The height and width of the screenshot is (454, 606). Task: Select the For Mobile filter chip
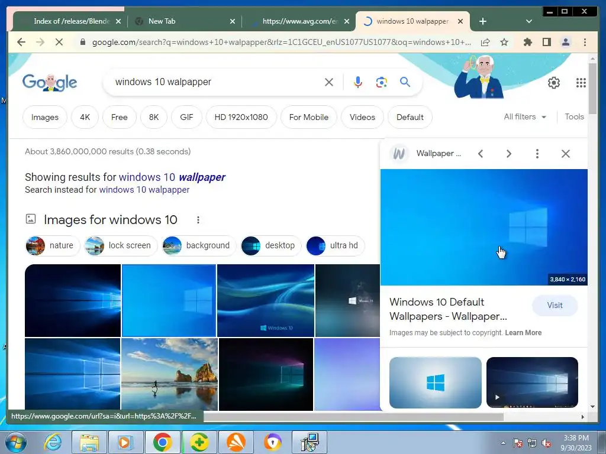pyautogui.click(x=309, y=117)
